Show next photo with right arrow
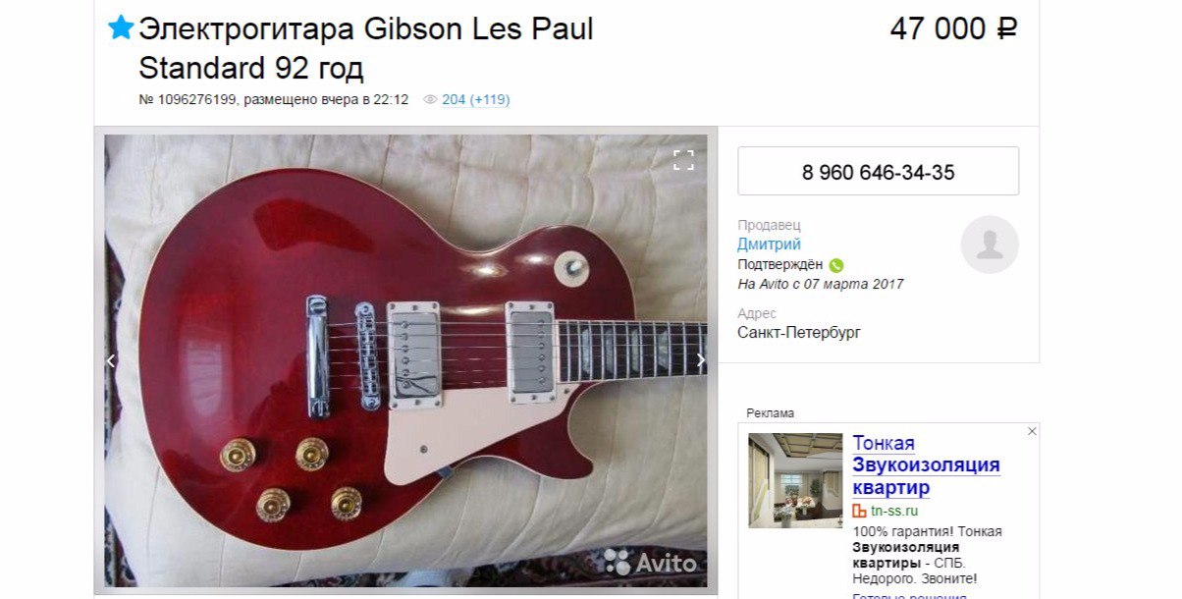This screenshot has height=599, width=1182. coord(700,360)
